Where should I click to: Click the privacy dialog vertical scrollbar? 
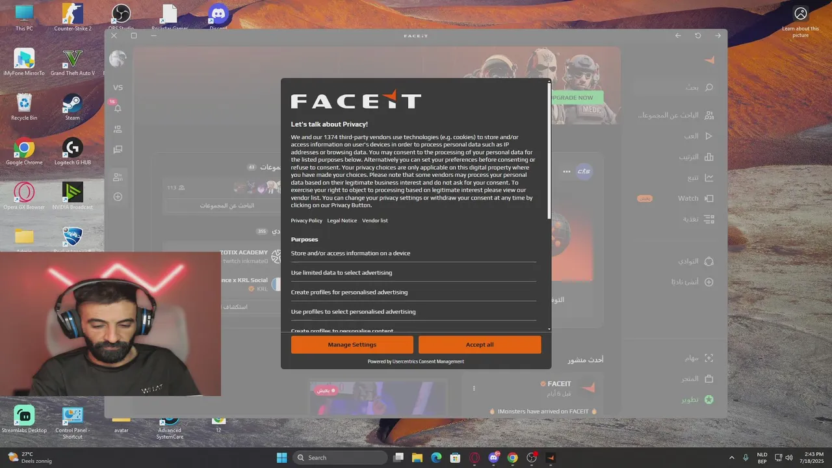(x=549, y=149)
